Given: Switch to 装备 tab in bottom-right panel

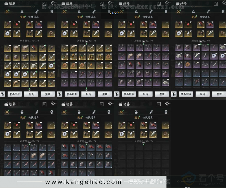Looking at the screenshot, I should [137, 117].
